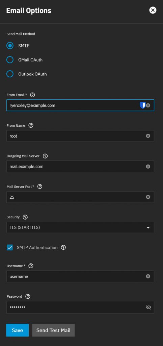Click the Send Test Mail button

53,330
